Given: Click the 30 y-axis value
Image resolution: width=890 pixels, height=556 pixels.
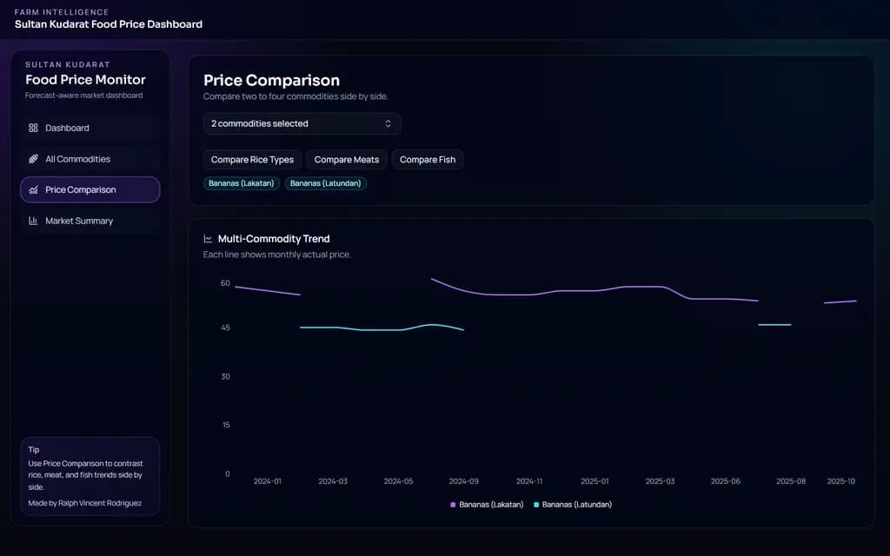Looking at the screenshot, I should [x=225, y=376].
